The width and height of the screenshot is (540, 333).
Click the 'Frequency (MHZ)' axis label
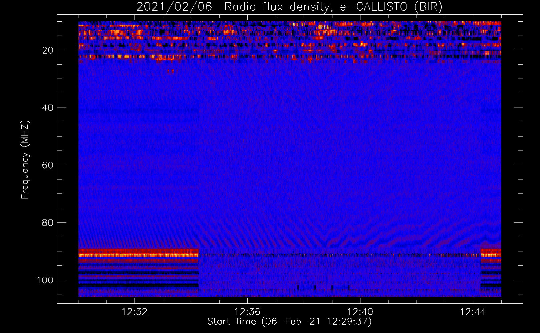coord(25,160)
